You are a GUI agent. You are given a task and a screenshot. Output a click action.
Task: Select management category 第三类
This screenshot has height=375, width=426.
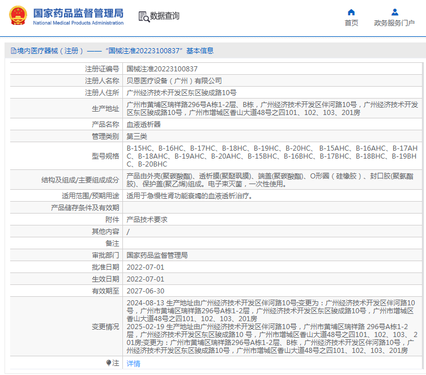137,137
